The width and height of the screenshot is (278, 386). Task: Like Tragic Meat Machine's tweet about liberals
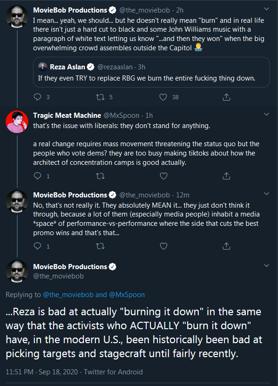tap(163, 176)
